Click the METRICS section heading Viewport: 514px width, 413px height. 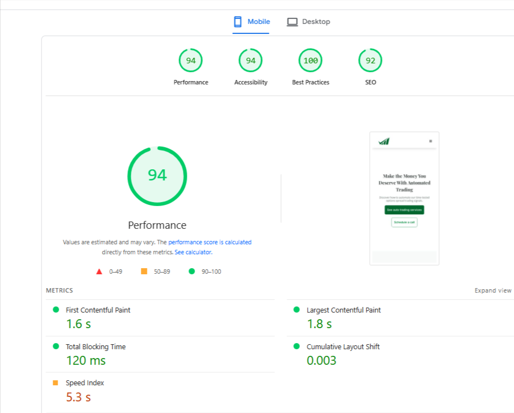coord(59,290)
